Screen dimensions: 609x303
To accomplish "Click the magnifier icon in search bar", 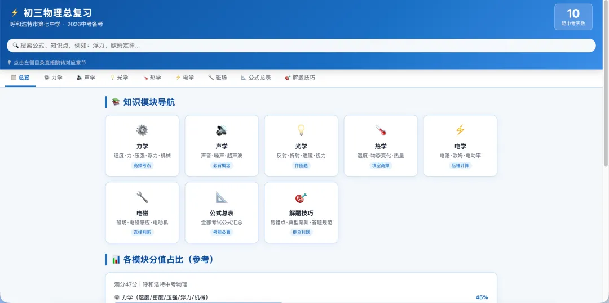I will [16, 46].
